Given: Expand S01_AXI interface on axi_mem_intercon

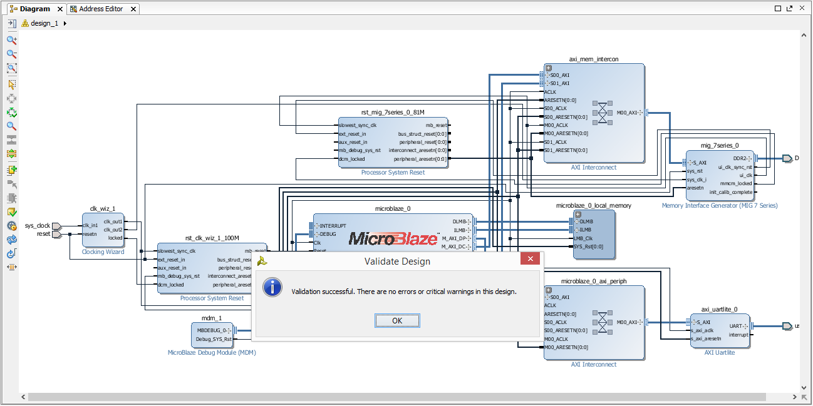Looking at the screenshot, I should (x=547, y=83).
